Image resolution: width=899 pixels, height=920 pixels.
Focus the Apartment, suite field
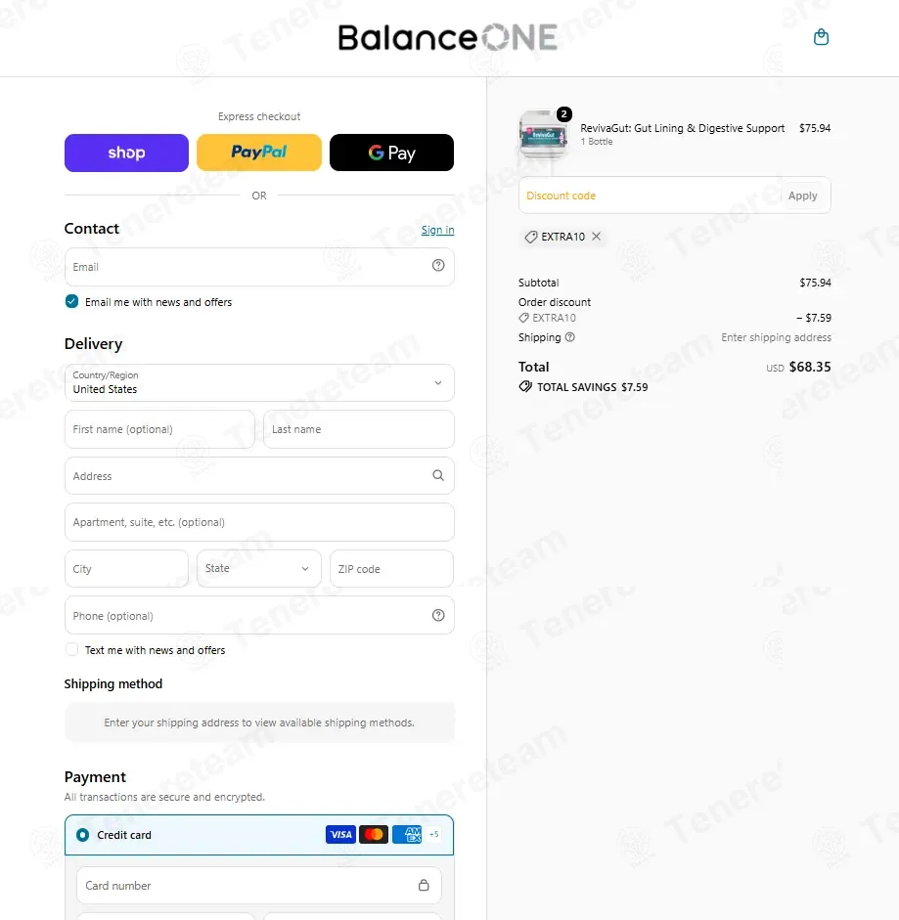click(x=259, y=522)
